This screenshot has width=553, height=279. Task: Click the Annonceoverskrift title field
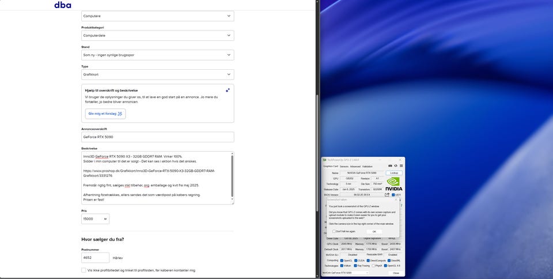pyautogui.click(x=158, y=137)
